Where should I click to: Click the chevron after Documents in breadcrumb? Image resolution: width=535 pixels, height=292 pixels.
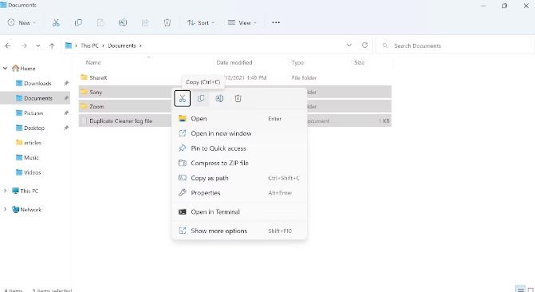tap(140, 45)
